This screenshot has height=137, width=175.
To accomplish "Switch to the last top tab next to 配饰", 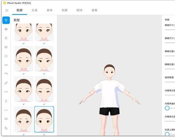I will point(94,10).
